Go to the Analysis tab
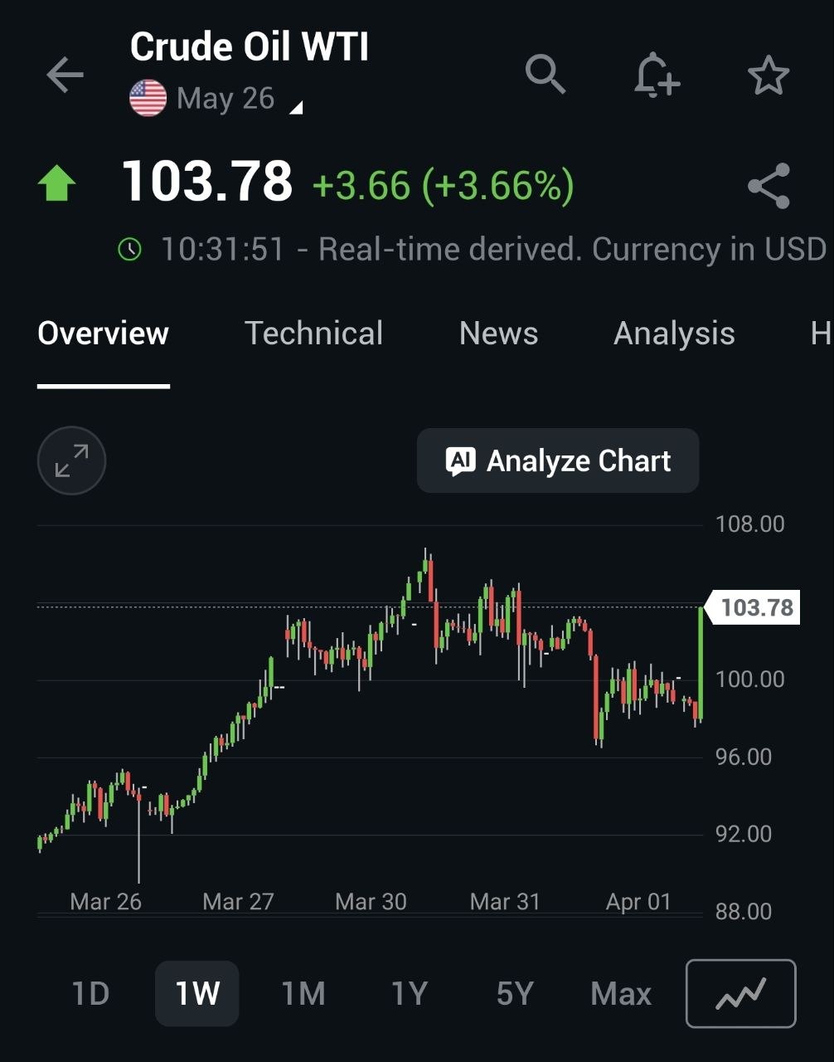Screen dimensions: 834x1062 click(674, 334)
